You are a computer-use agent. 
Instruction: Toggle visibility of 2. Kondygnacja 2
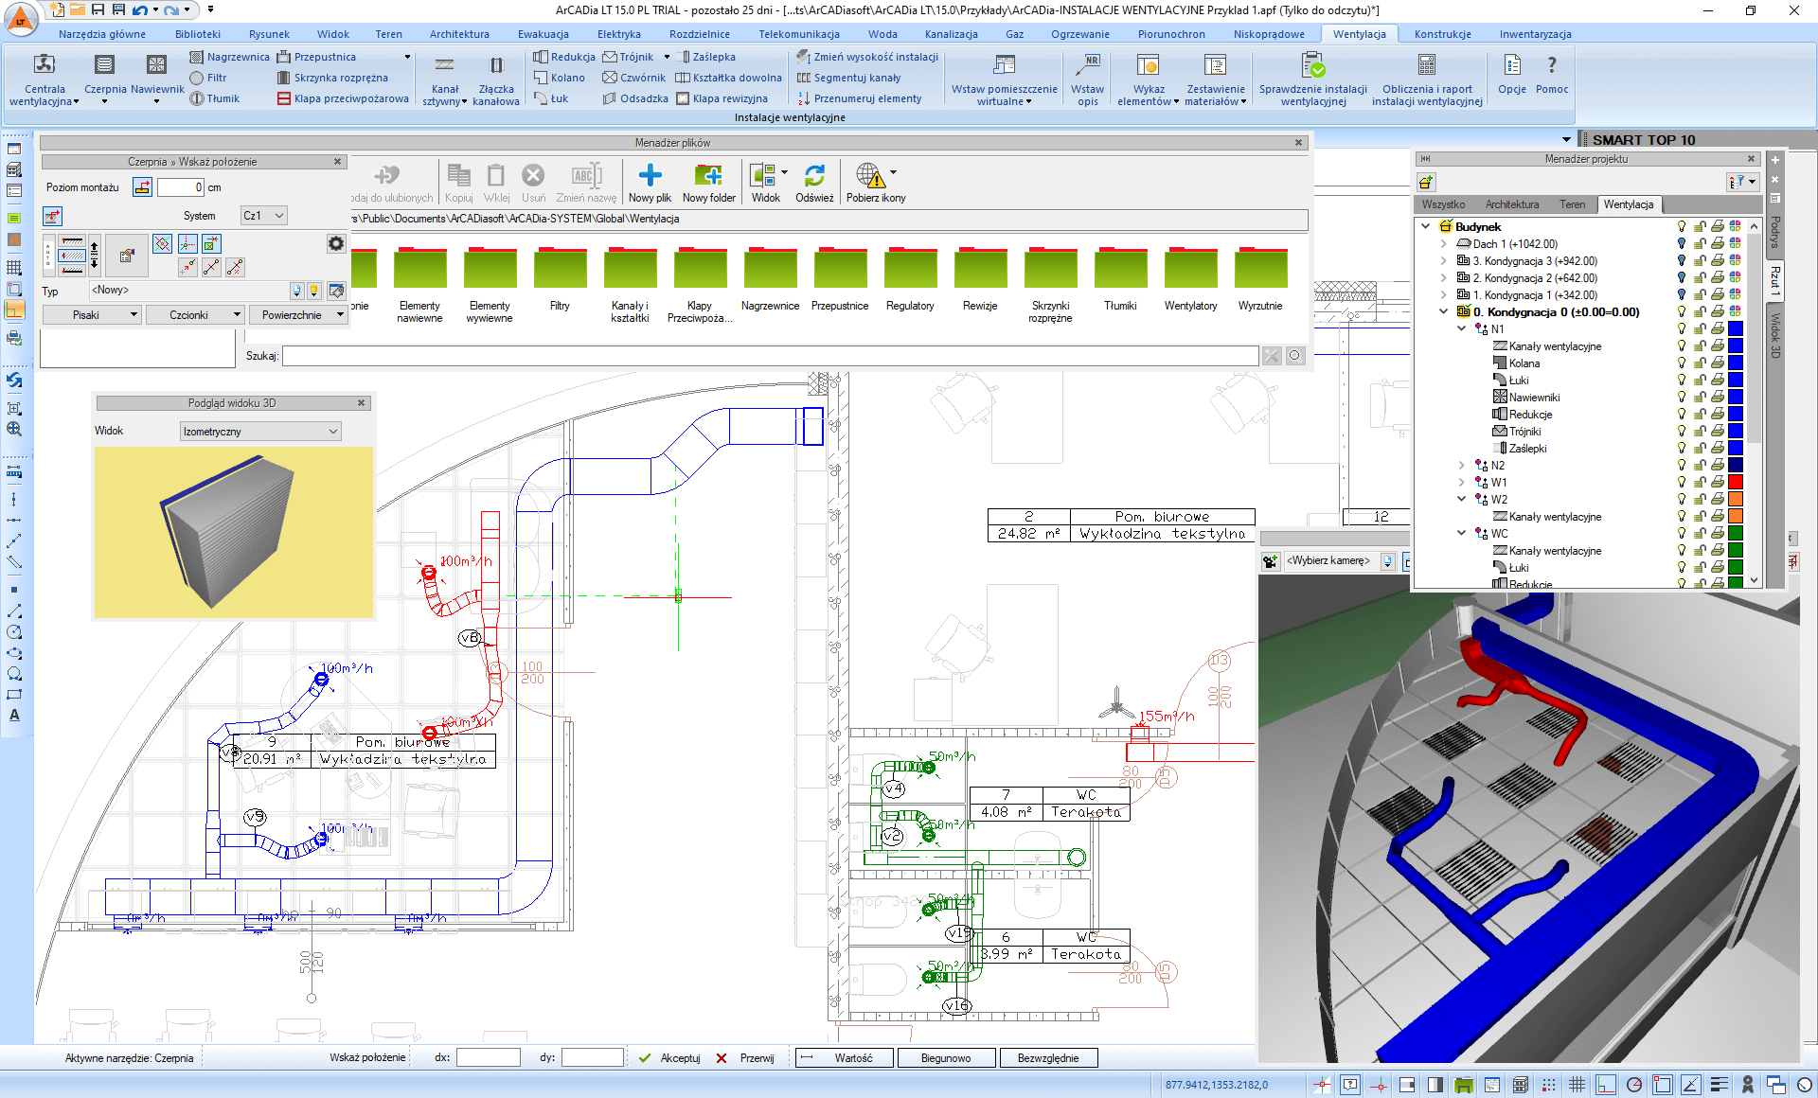point(1682,277)
